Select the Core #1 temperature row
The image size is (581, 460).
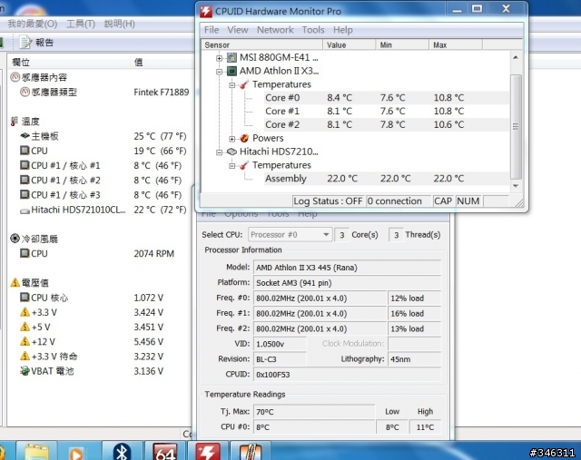click(x=387, y=111)
